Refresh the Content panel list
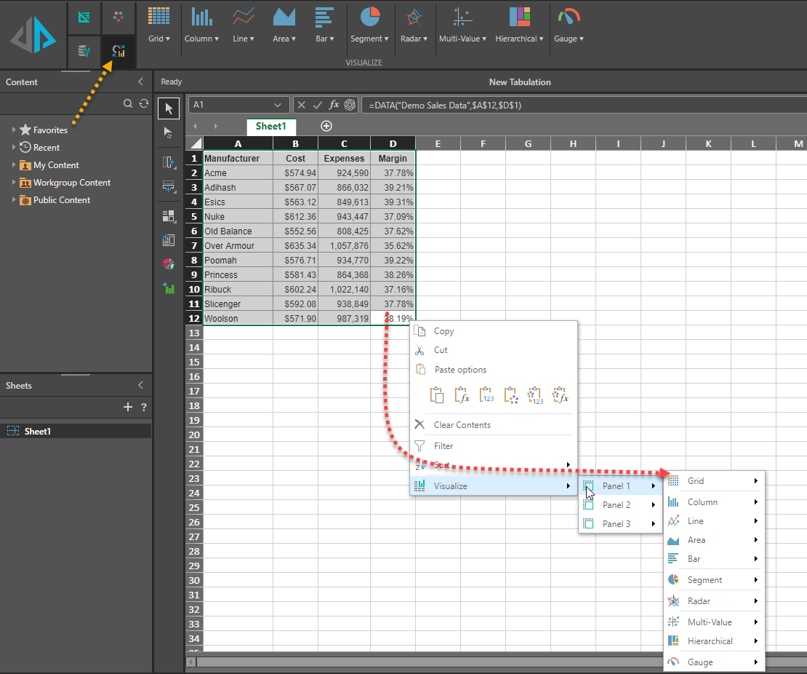This screenshot has width=807, height=674. [143, 104]
